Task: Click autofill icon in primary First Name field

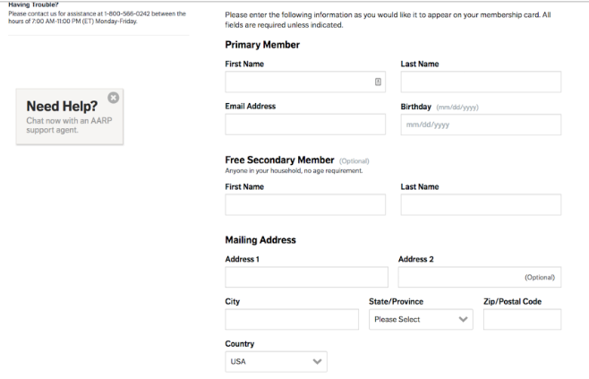Action: [x=378, y=82]
